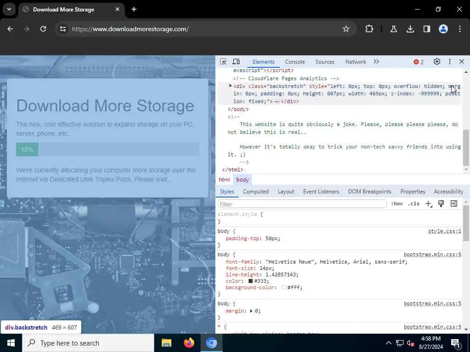Image resolution: width=470 pixels, height=352 pixels.
Task: Open bootstrap.min.css:5 link beside font-family rule
Action: pyautogui.click(x=432, y=254)
